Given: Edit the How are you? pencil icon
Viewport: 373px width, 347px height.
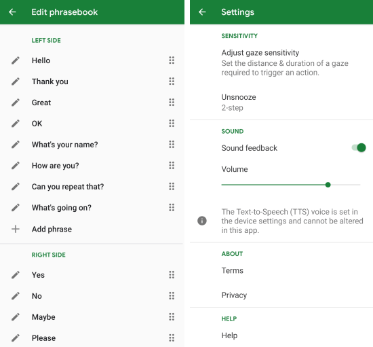Looking at the screenshot, I should coord(16,166).
